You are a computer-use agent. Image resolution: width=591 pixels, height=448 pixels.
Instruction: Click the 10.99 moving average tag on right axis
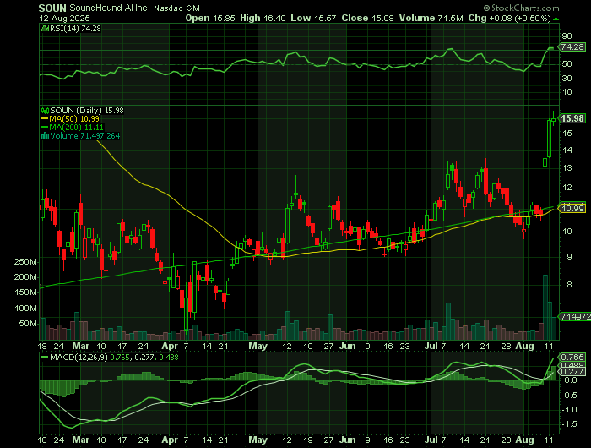[x=572, y=208]
